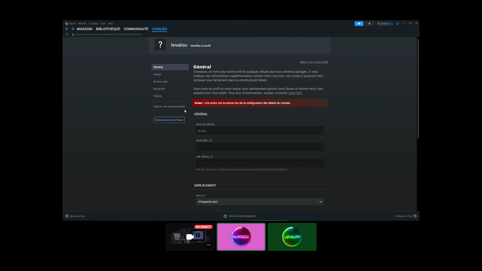
Task: Go to the MAGASIN tab
Action: coord(85,29)
